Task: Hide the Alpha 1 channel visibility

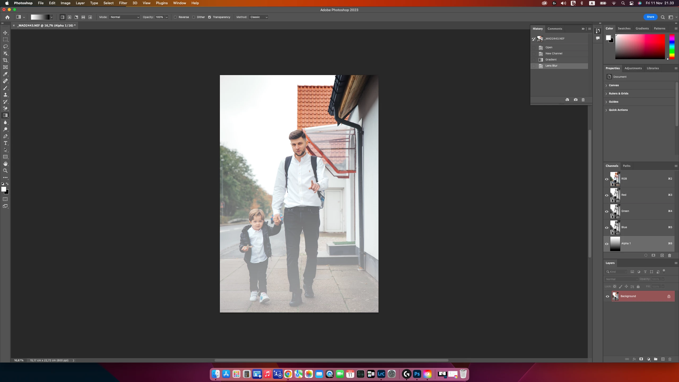Action: (x=607, y=244)
